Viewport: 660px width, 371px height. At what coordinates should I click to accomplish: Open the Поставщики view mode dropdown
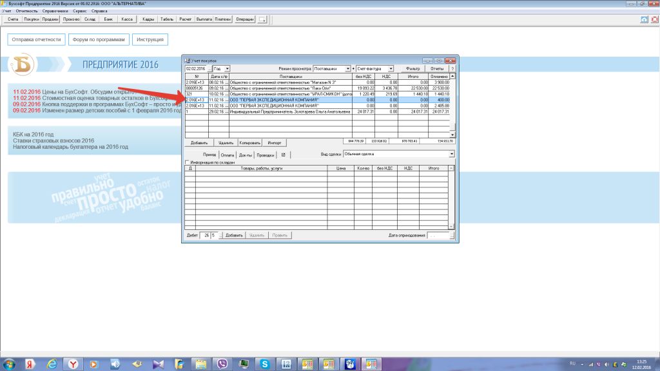tap(348, 68)
